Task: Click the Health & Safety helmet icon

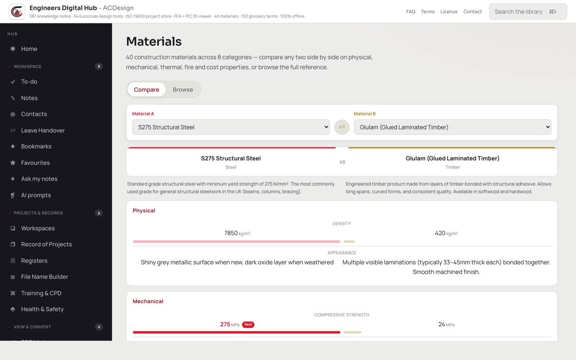Action: [13, 309]
